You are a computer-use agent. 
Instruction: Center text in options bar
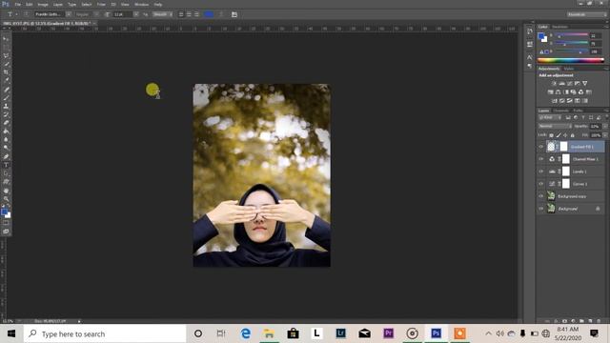(189, 14)
